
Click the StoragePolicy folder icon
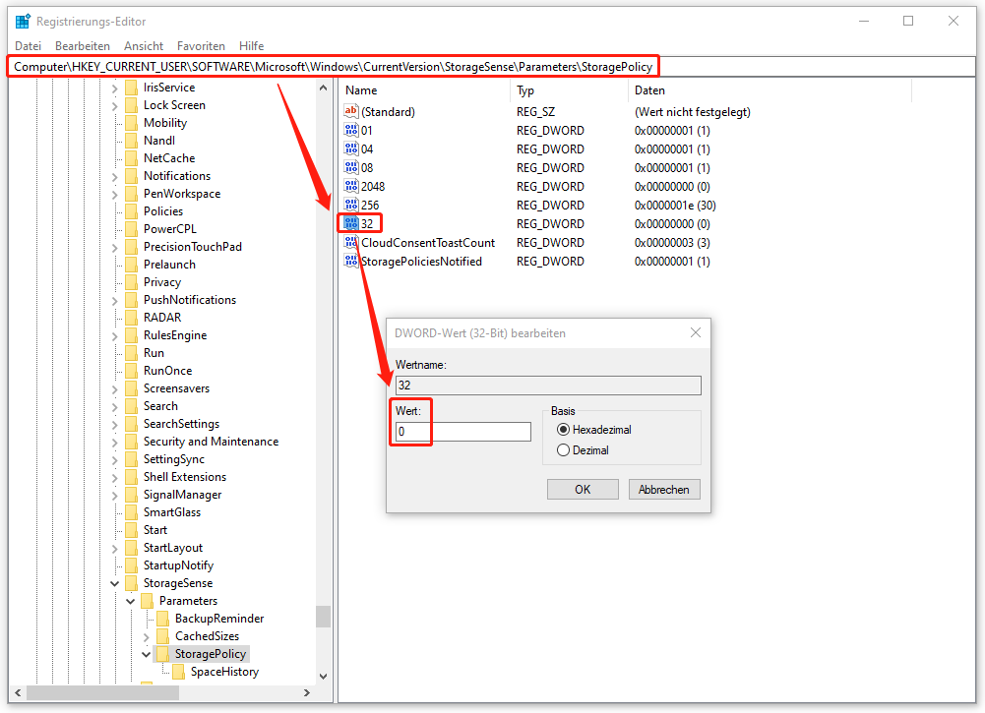pos(162,653)
